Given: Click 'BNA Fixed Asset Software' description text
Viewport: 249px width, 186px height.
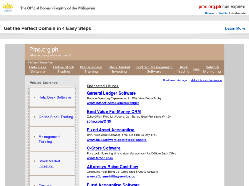Looking at the screenshot, I should tap(122, 135).
